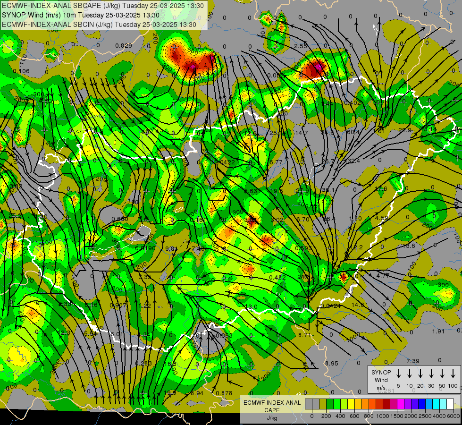Pick the leftmost gray swatch in CAPE legend

tap(309, 404)
